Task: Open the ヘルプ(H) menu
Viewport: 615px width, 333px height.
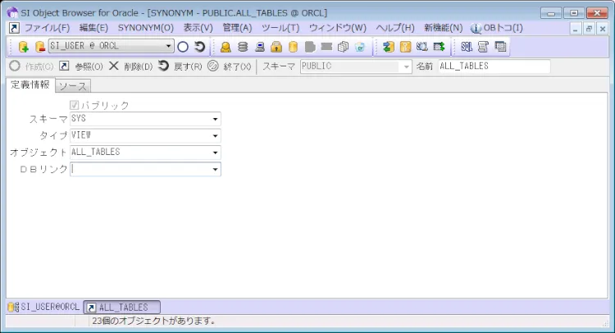Action: tap(395, 28)
